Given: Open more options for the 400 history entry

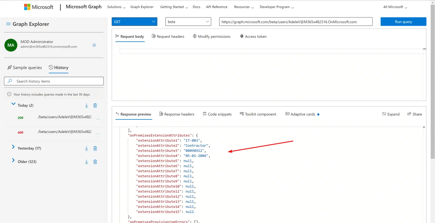Looking at the screenshot, I should coord(98,134).
